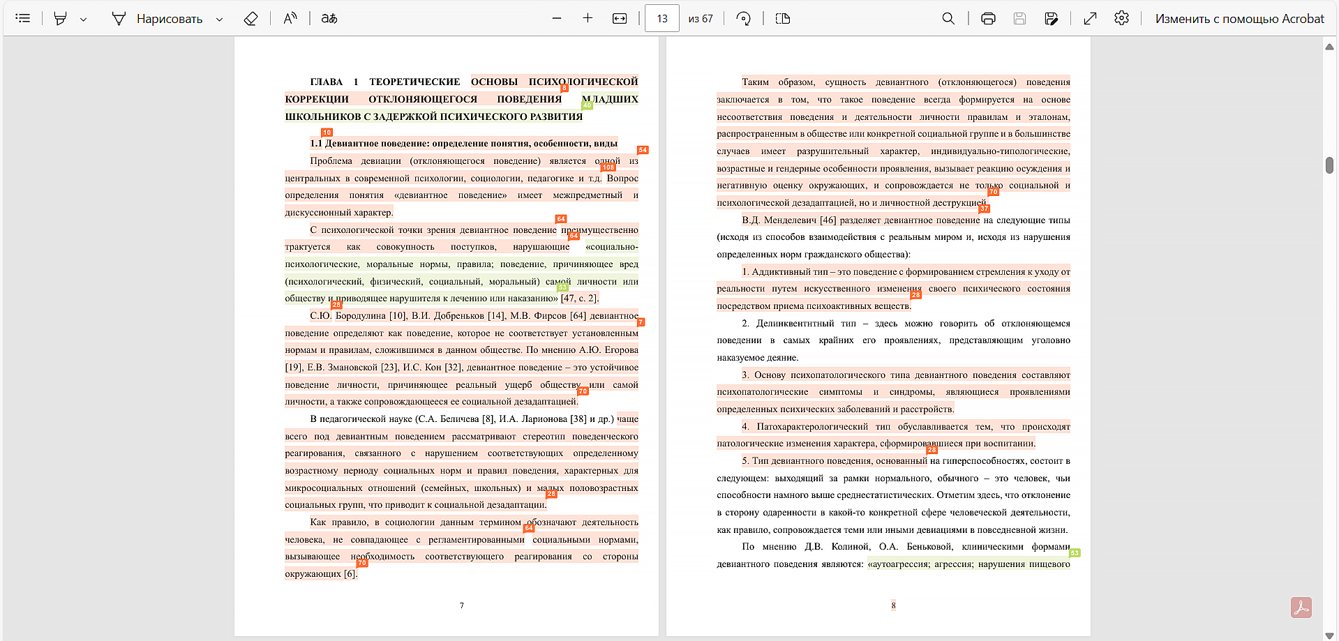
Task: Open search in the PDF
Action: click(948, 19)
